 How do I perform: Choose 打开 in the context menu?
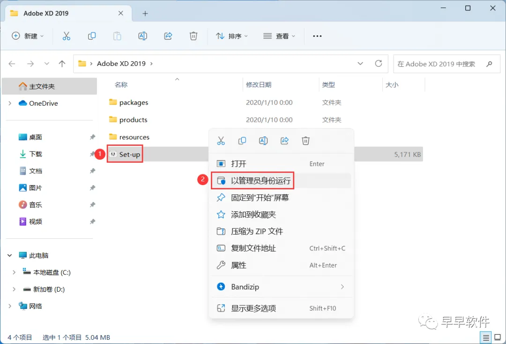(281, 164)
